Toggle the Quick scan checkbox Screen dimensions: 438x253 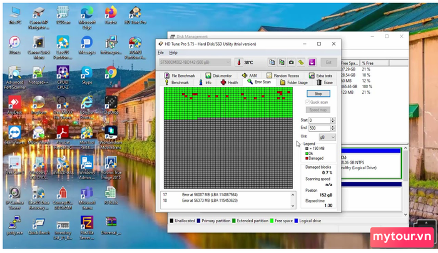click(308, 102)
